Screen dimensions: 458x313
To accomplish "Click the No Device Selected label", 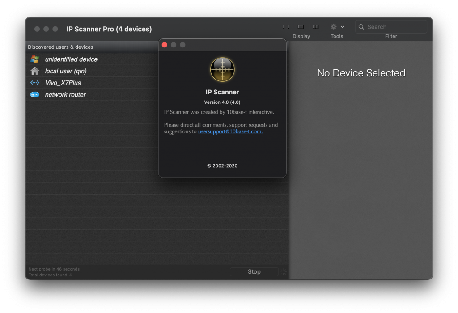I will coord(361,73).
